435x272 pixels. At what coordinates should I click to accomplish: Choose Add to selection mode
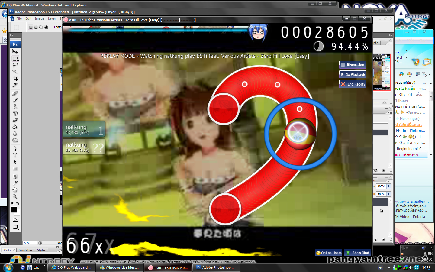tap(36, 27)
